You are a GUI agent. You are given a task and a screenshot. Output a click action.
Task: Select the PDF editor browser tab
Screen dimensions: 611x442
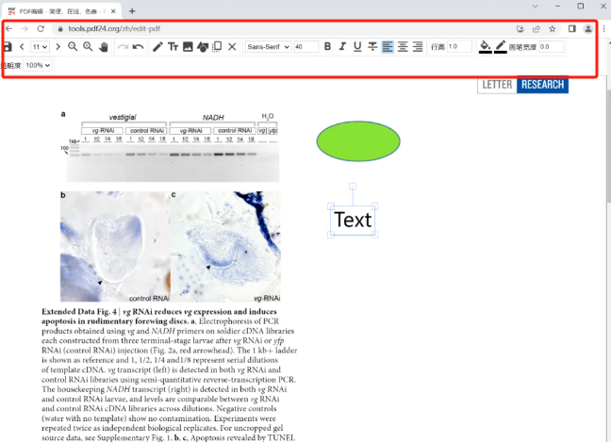62,11
